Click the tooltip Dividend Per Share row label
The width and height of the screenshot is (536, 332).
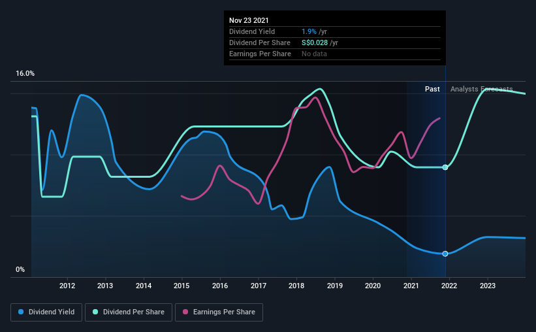pos(260,42)
